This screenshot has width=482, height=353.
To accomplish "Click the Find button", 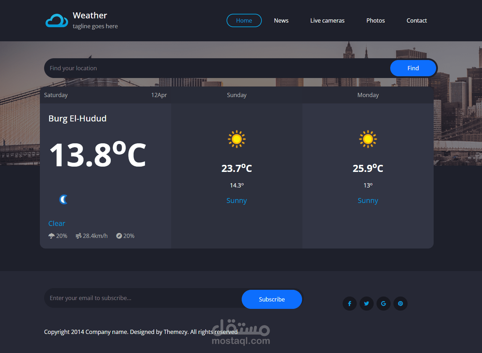I will pyautogui.click(x=413, y=68).
